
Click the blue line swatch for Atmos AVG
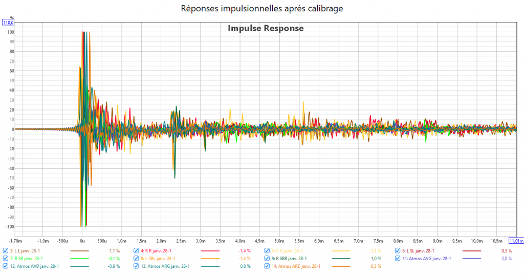[x=471, y=259]
